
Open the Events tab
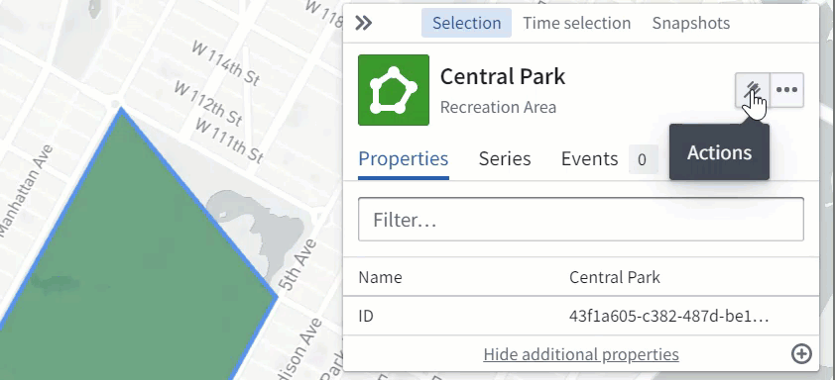pos(589,158)
